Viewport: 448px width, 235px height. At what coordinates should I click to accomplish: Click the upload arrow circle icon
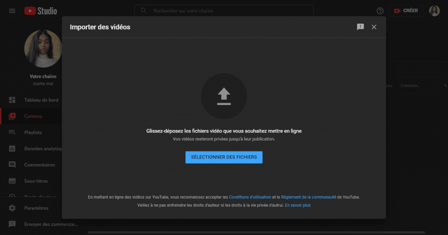coord(224,96)
